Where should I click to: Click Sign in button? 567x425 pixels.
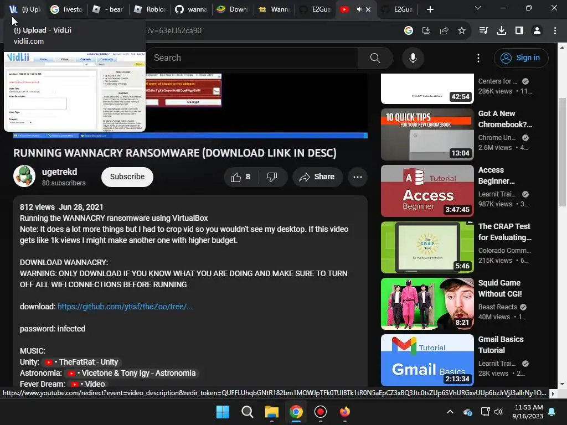coord(521,58)
